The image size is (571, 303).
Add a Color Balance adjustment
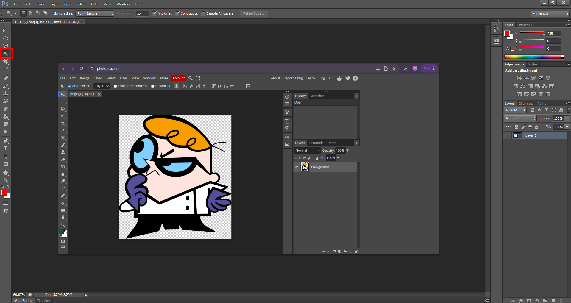click(x=523, y=86)
